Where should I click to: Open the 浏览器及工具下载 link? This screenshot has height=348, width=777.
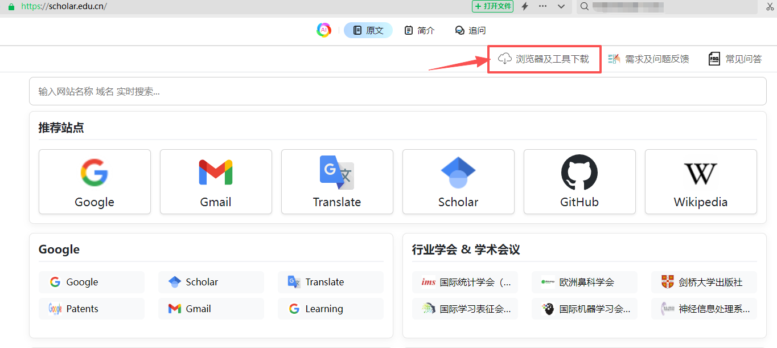coord(552,59)
